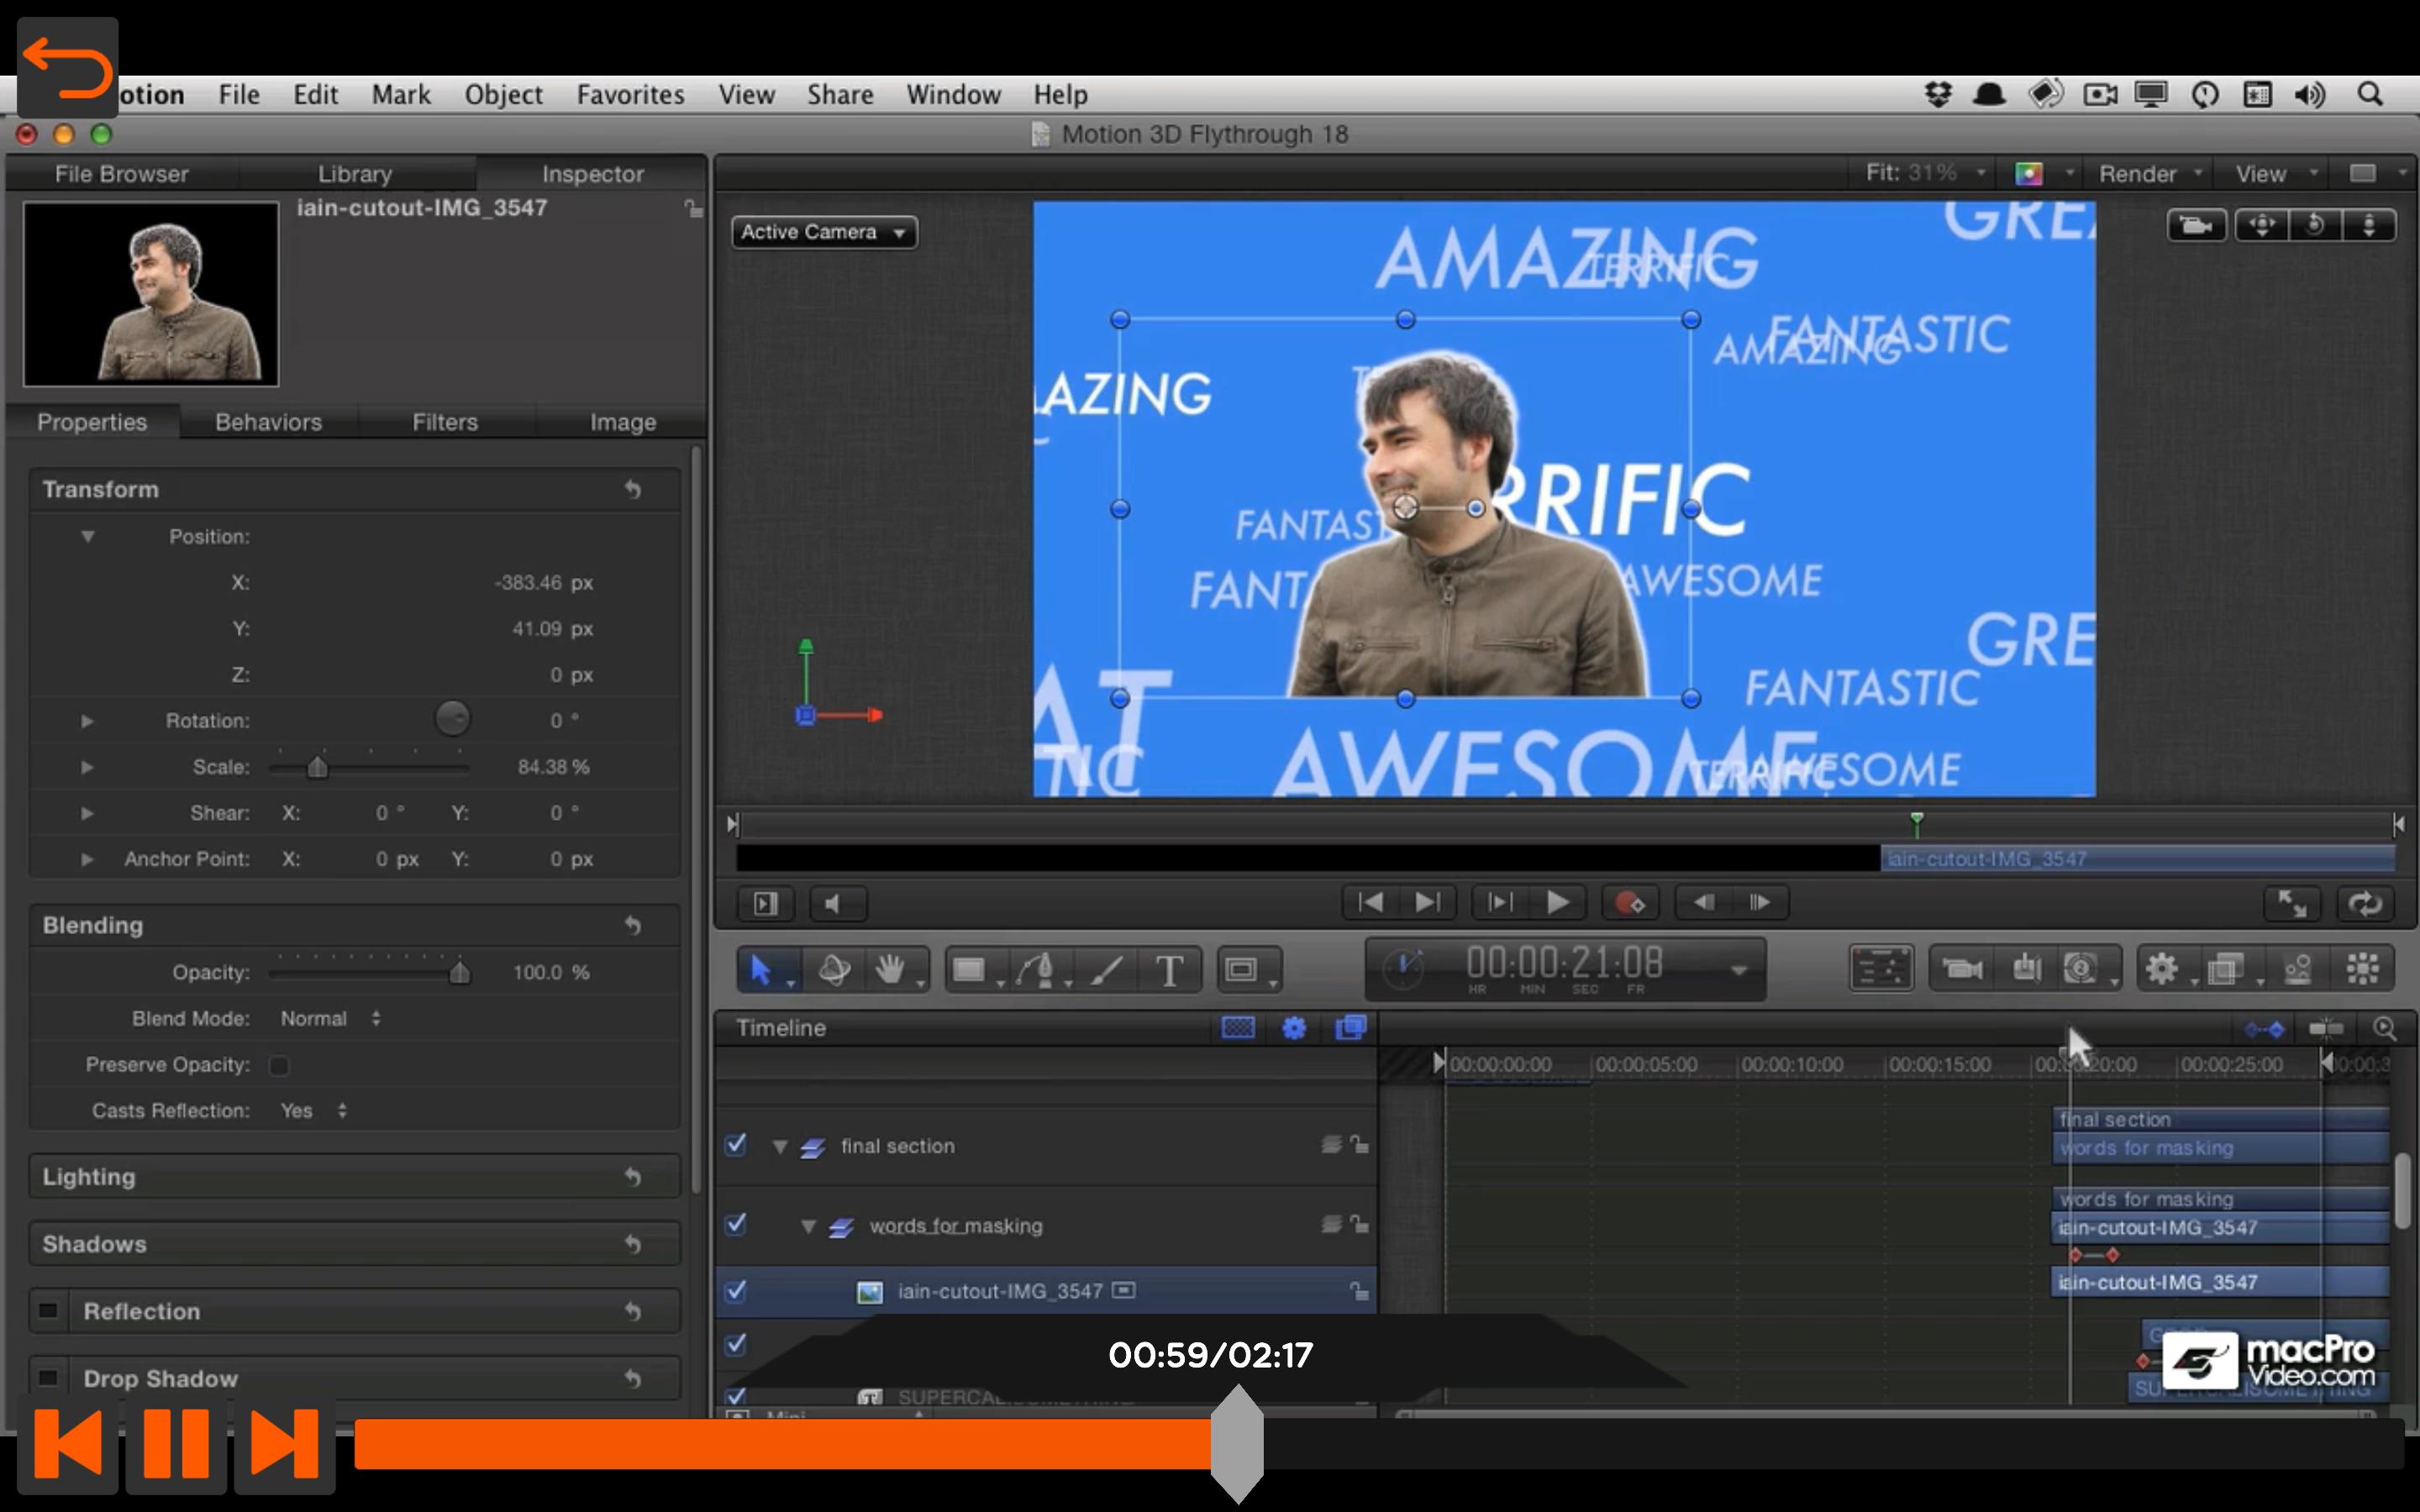Open the Add Generator icon
The width and height of the screenshot is (2420, 1512).
click(x=2083, y=968)
